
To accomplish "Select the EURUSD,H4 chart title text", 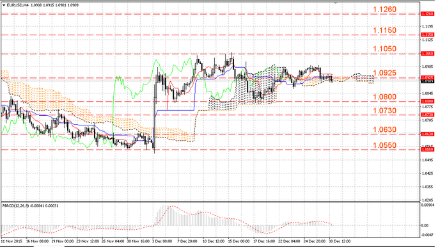I will pyautogui.click(x=17, y=5).
